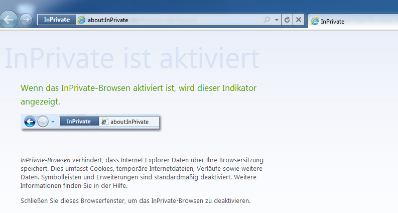
Task: Go back with the browser Back arrow
Action: click(9, 19)
